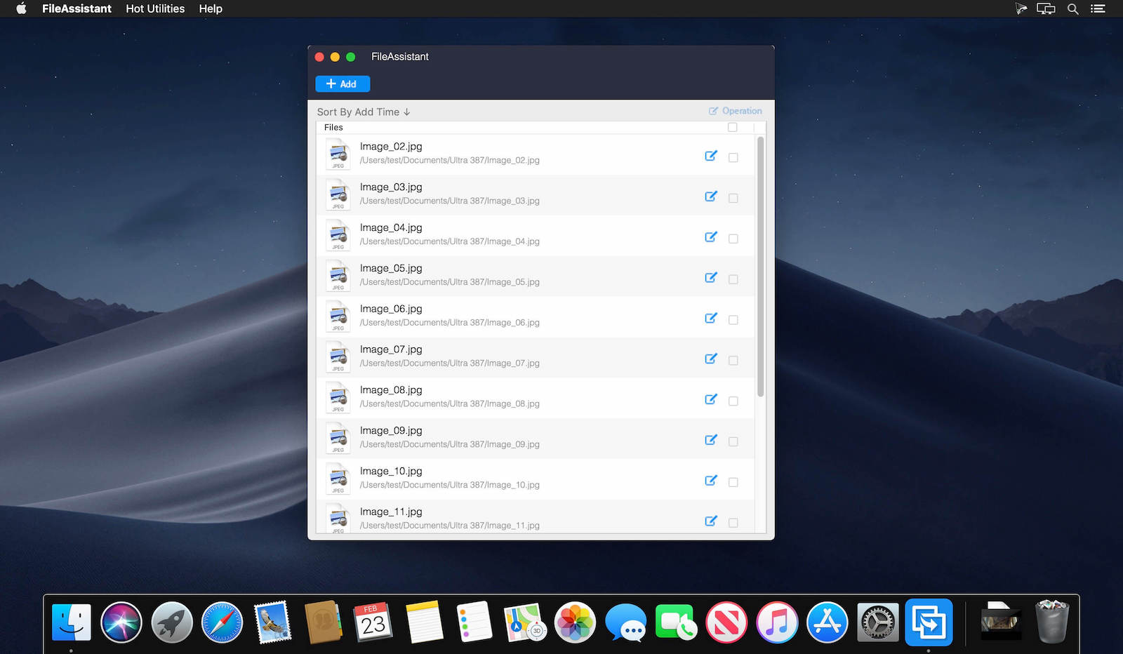Click the edit icon for Image_10.jpg
This screenshot has width=1123, height=654.
(711, 481)
